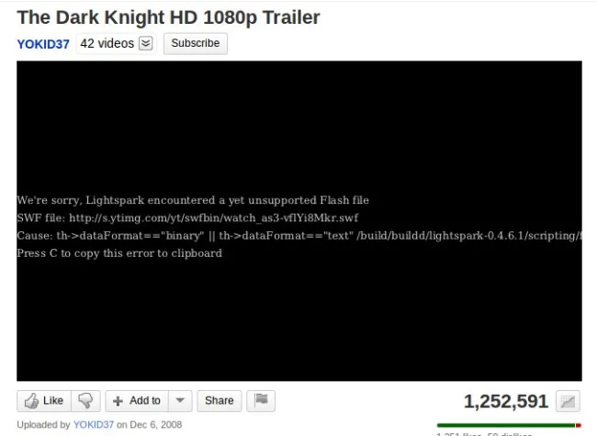Open the YOKID37 link in Uploaded by line

(x=94, y=425)
